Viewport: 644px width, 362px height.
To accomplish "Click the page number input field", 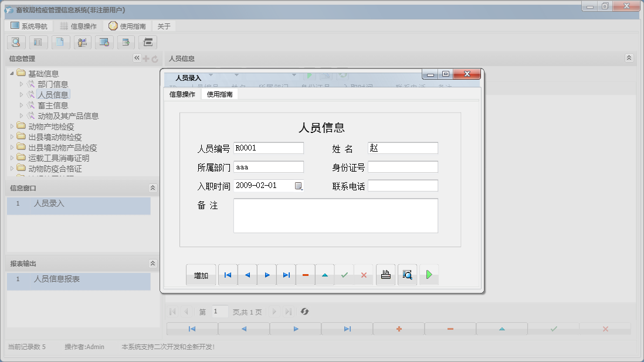I will coord(220,312).
